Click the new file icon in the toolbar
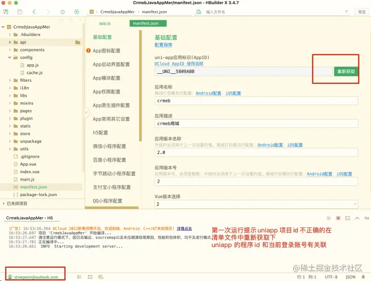 (5, 12)
